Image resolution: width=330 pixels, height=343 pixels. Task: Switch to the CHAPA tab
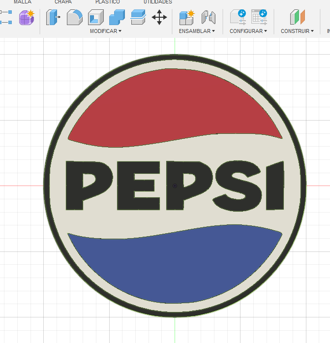point(63,2)
